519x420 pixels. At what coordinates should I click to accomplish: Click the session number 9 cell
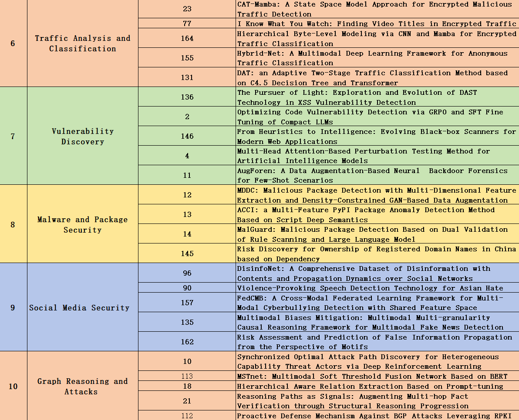coord(13,307)
